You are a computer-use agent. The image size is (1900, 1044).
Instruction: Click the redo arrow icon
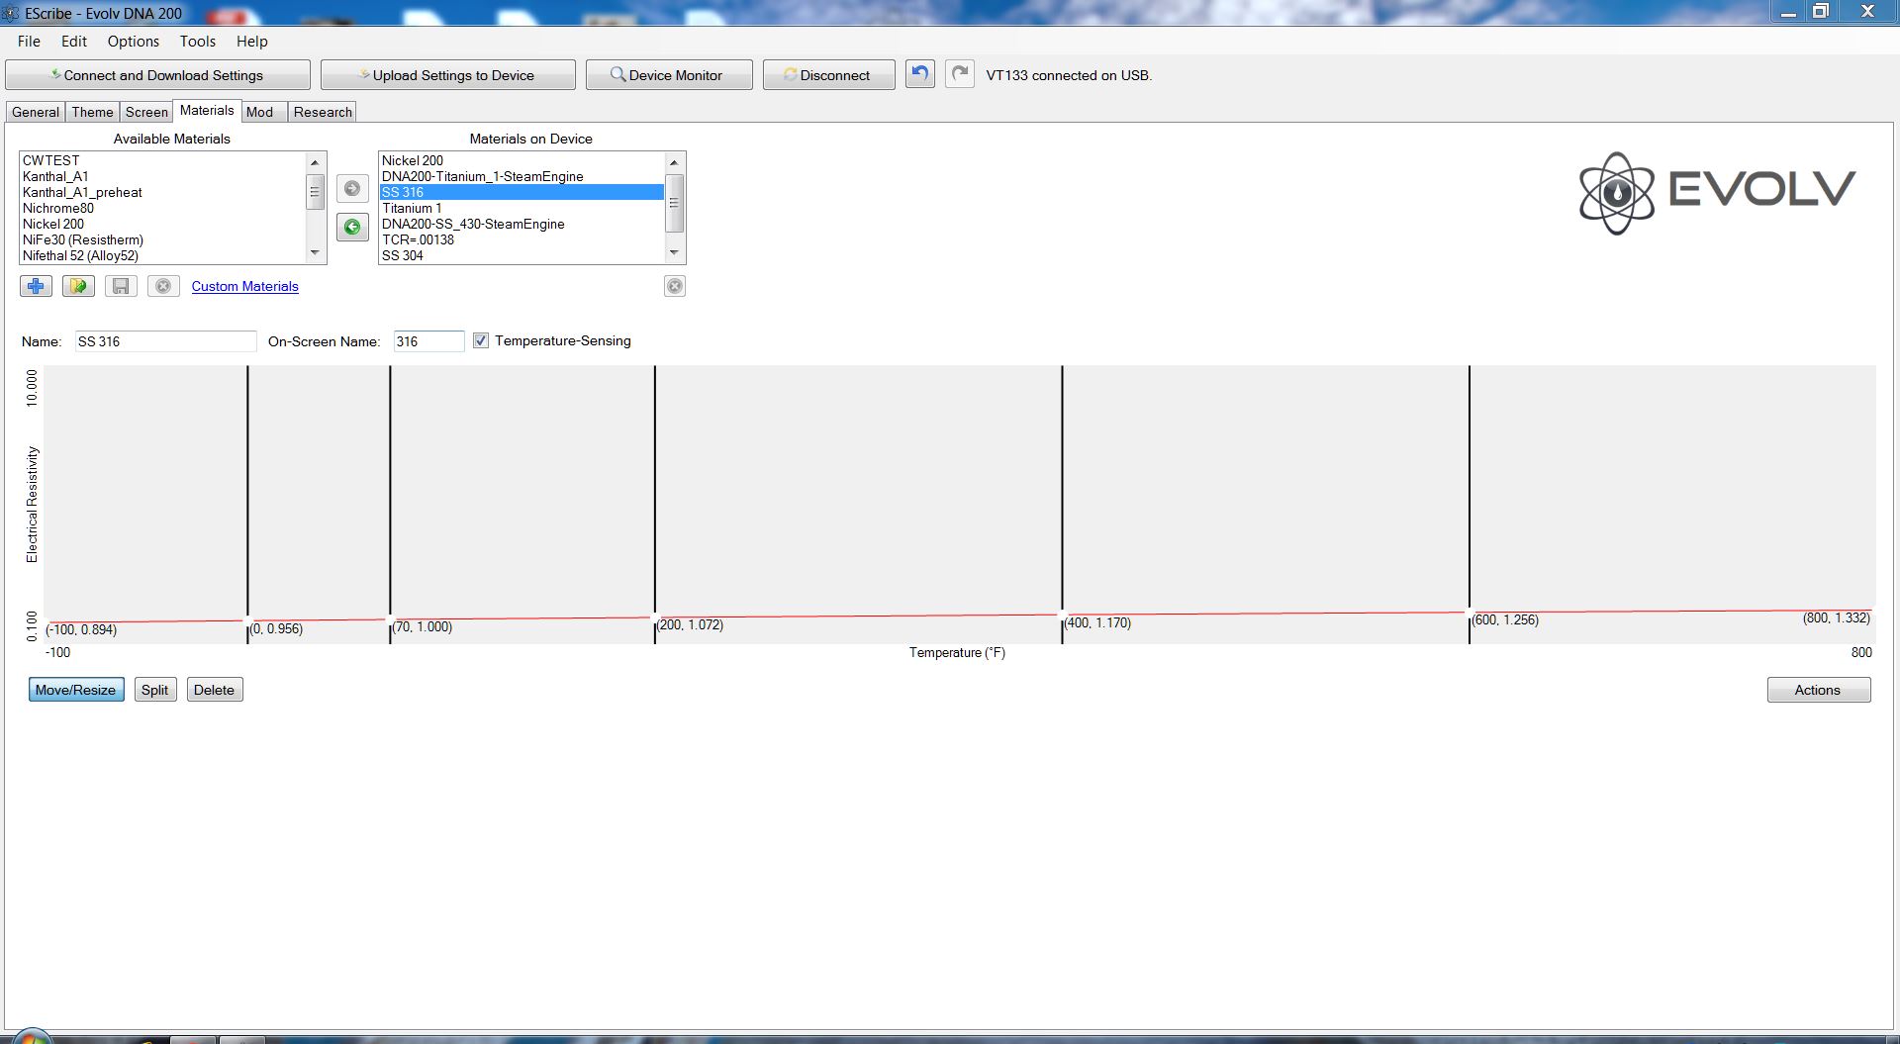pos(959,74)
